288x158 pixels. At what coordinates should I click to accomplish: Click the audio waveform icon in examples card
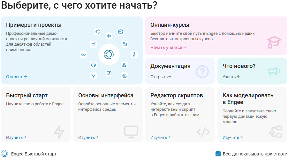[x=109, y=36]
